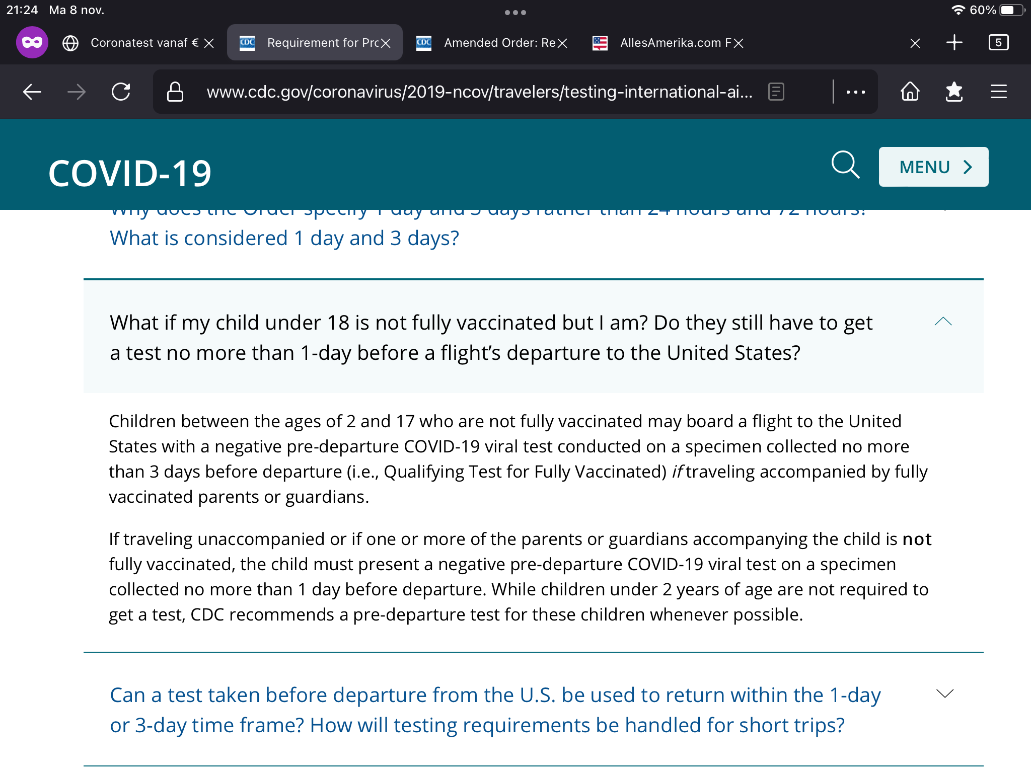
Task: Open the bookmarks star icon
Action: 954,92
